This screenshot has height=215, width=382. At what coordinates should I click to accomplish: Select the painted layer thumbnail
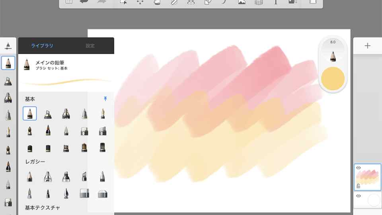pyautogui.click(x=367, y=177)
